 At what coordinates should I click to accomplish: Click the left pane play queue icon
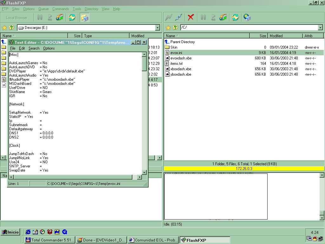coord(50,17)
